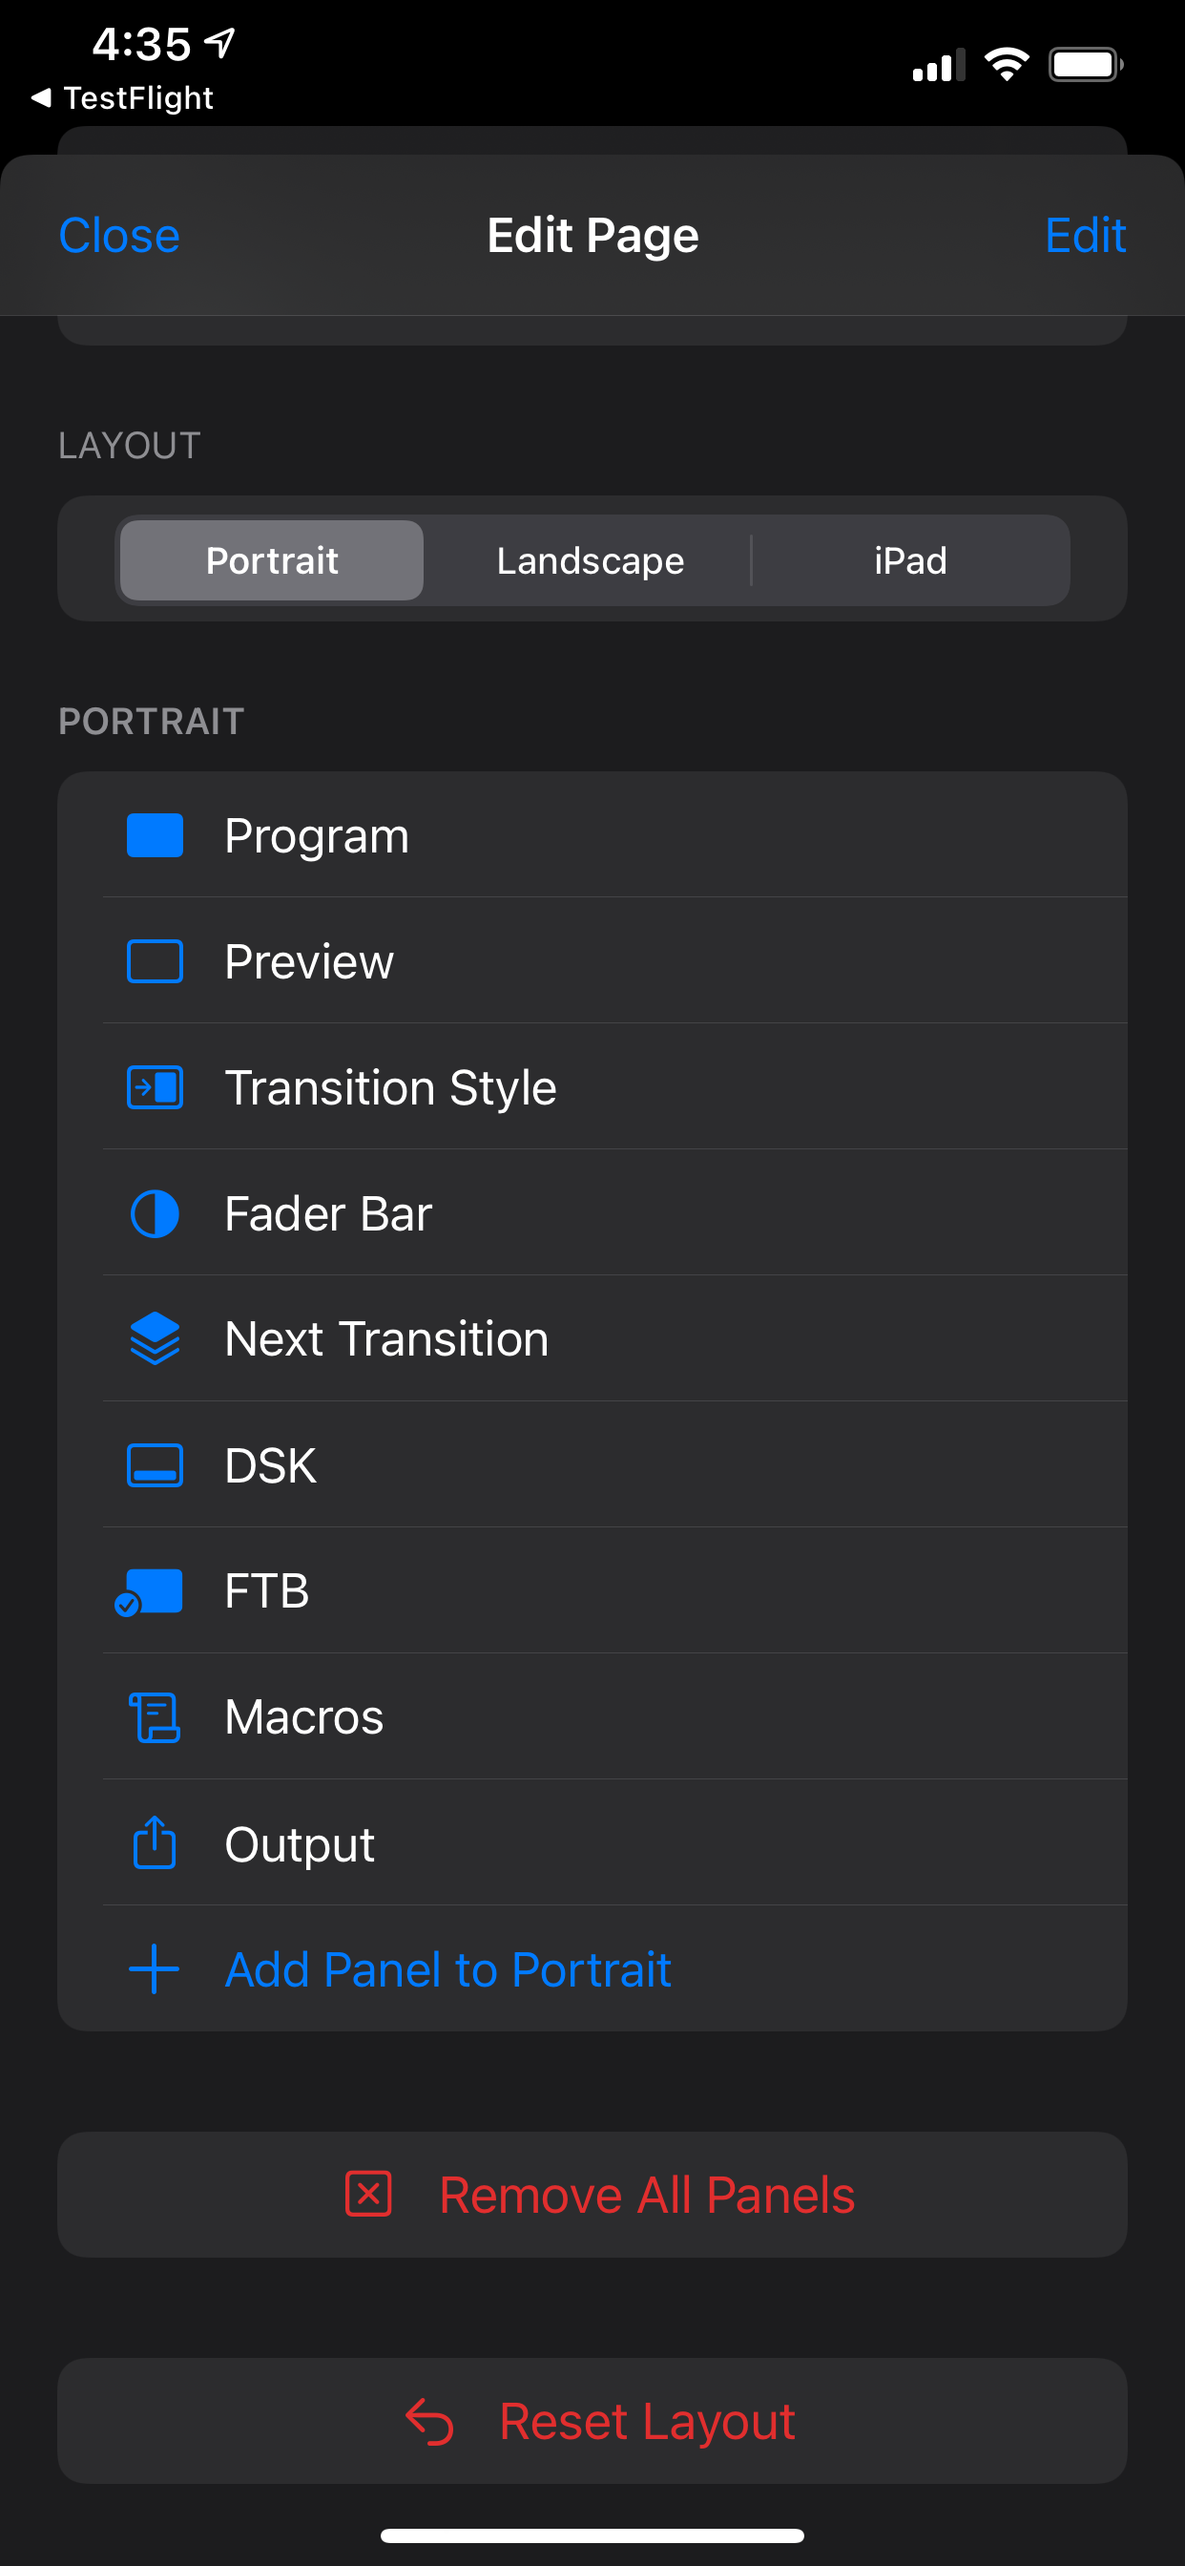
Task: Select the Fader Bar row label
Action: (x=327, y=1213)
